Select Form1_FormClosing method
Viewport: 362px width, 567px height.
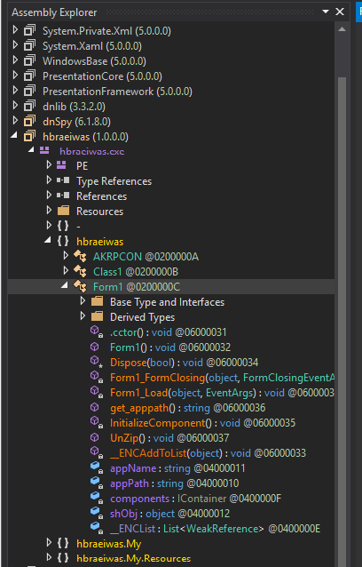223,378
